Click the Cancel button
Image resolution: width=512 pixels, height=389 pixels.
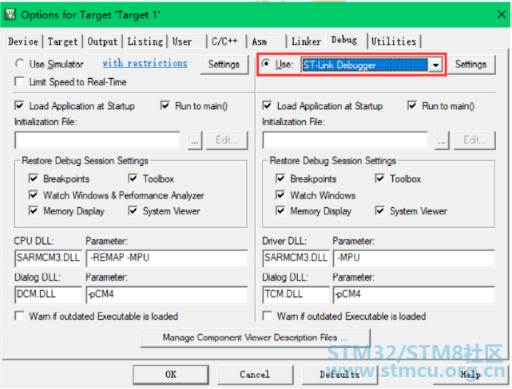[x=255, y=375]
